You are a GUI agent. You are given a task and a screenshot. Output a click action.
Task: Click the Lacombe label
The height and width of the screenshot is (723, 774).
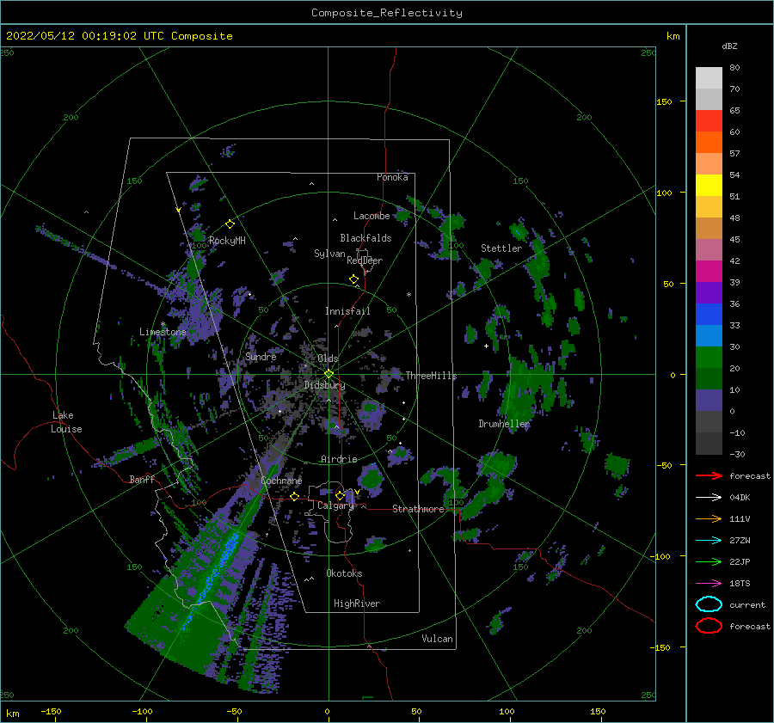click(372, 216)
